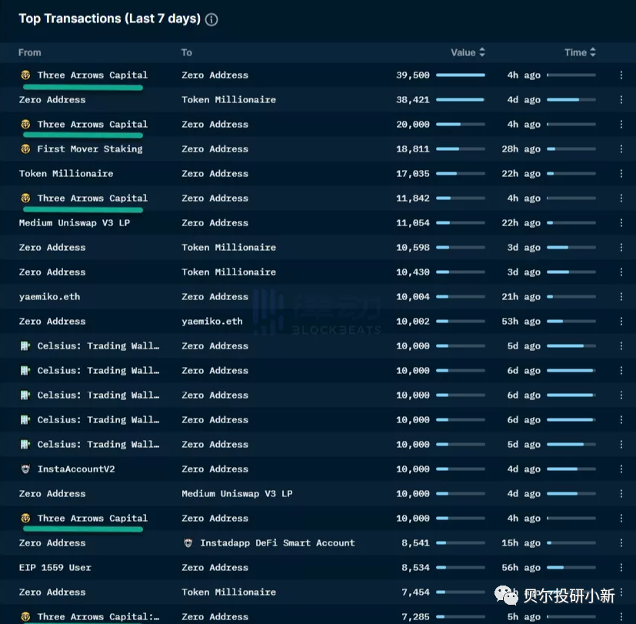Open row menu for the 39,500 transaction

click(621, 75)
